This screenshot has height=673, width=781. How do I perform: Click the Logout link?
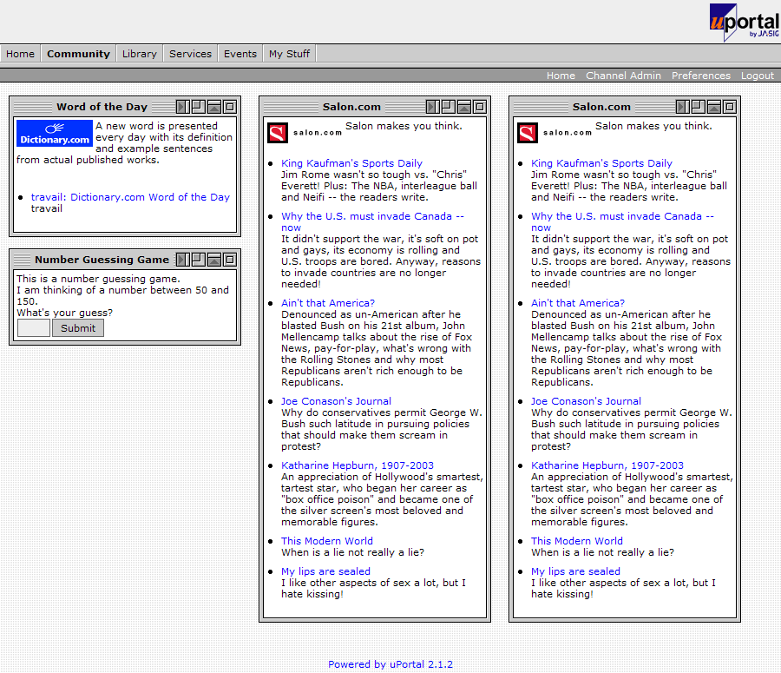757,76
